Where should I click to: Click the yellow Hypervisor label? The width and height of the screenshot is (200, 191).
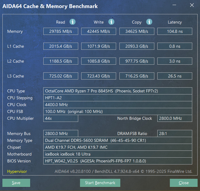(x=17, y=172)
